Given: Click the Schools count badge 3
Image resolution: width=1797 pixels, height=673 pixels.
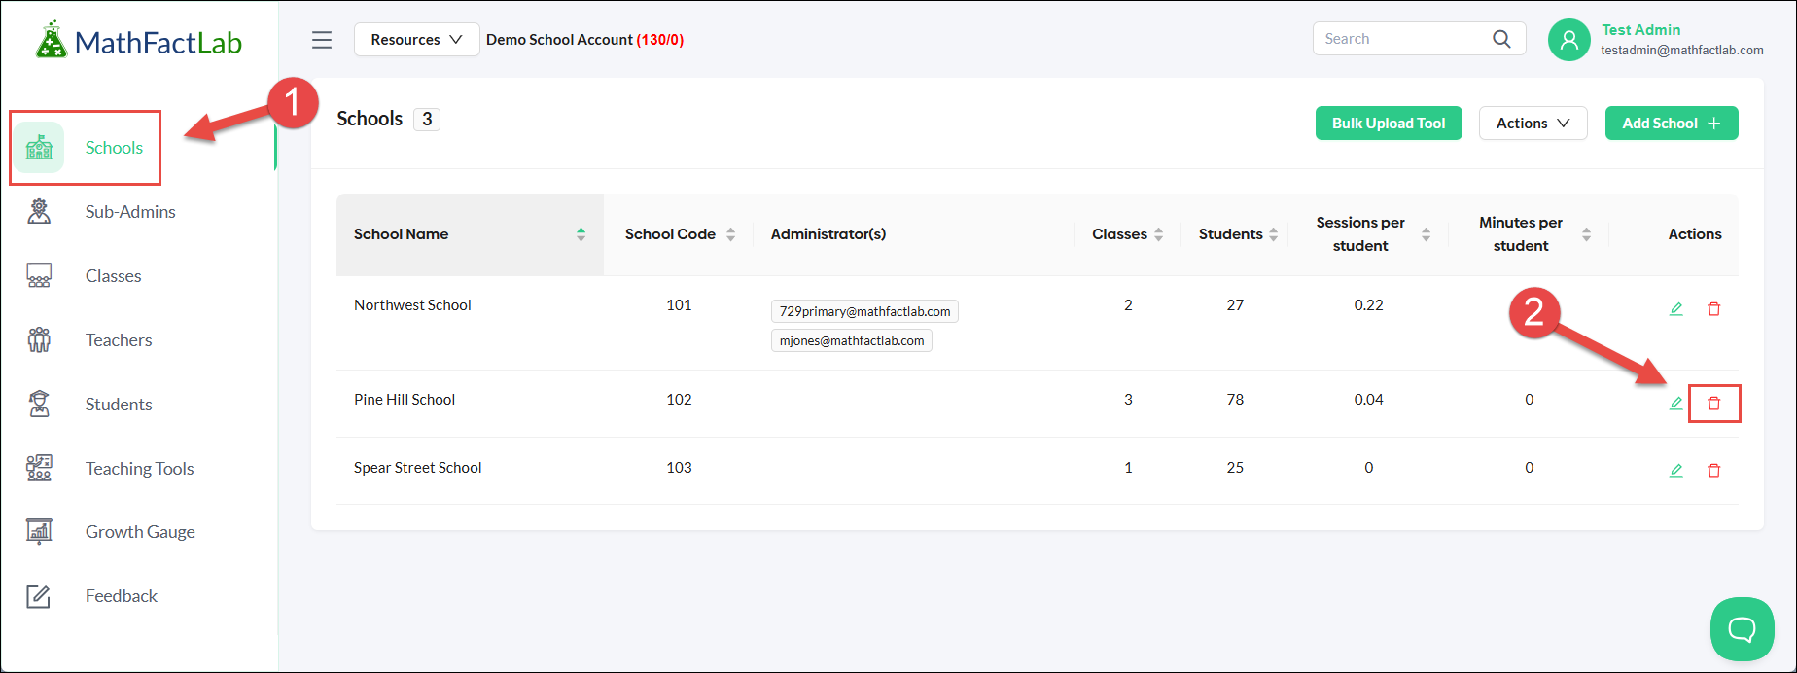Looking at the screenshot, I should (427, 119).
